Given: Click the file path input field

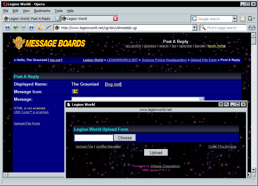Looking at the screenshot, I should coord(94,138).
